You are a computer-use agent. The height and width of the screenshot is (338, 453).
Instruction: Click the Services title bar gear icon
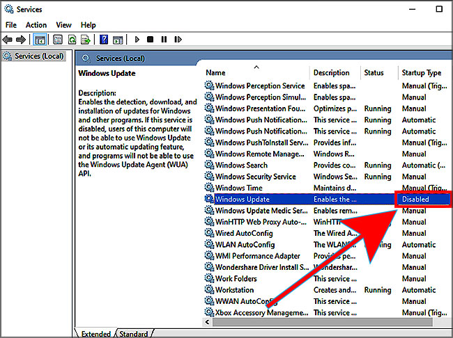coord(8,9)
